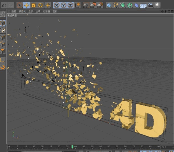Click the Render View clapperboard icon
The image size is (174, 152).
pyautogui.click(x=86, y=5)
